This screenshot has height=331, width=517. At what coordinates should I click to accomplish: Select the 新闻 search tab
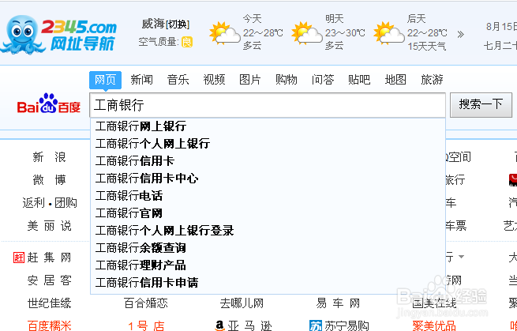141,80
